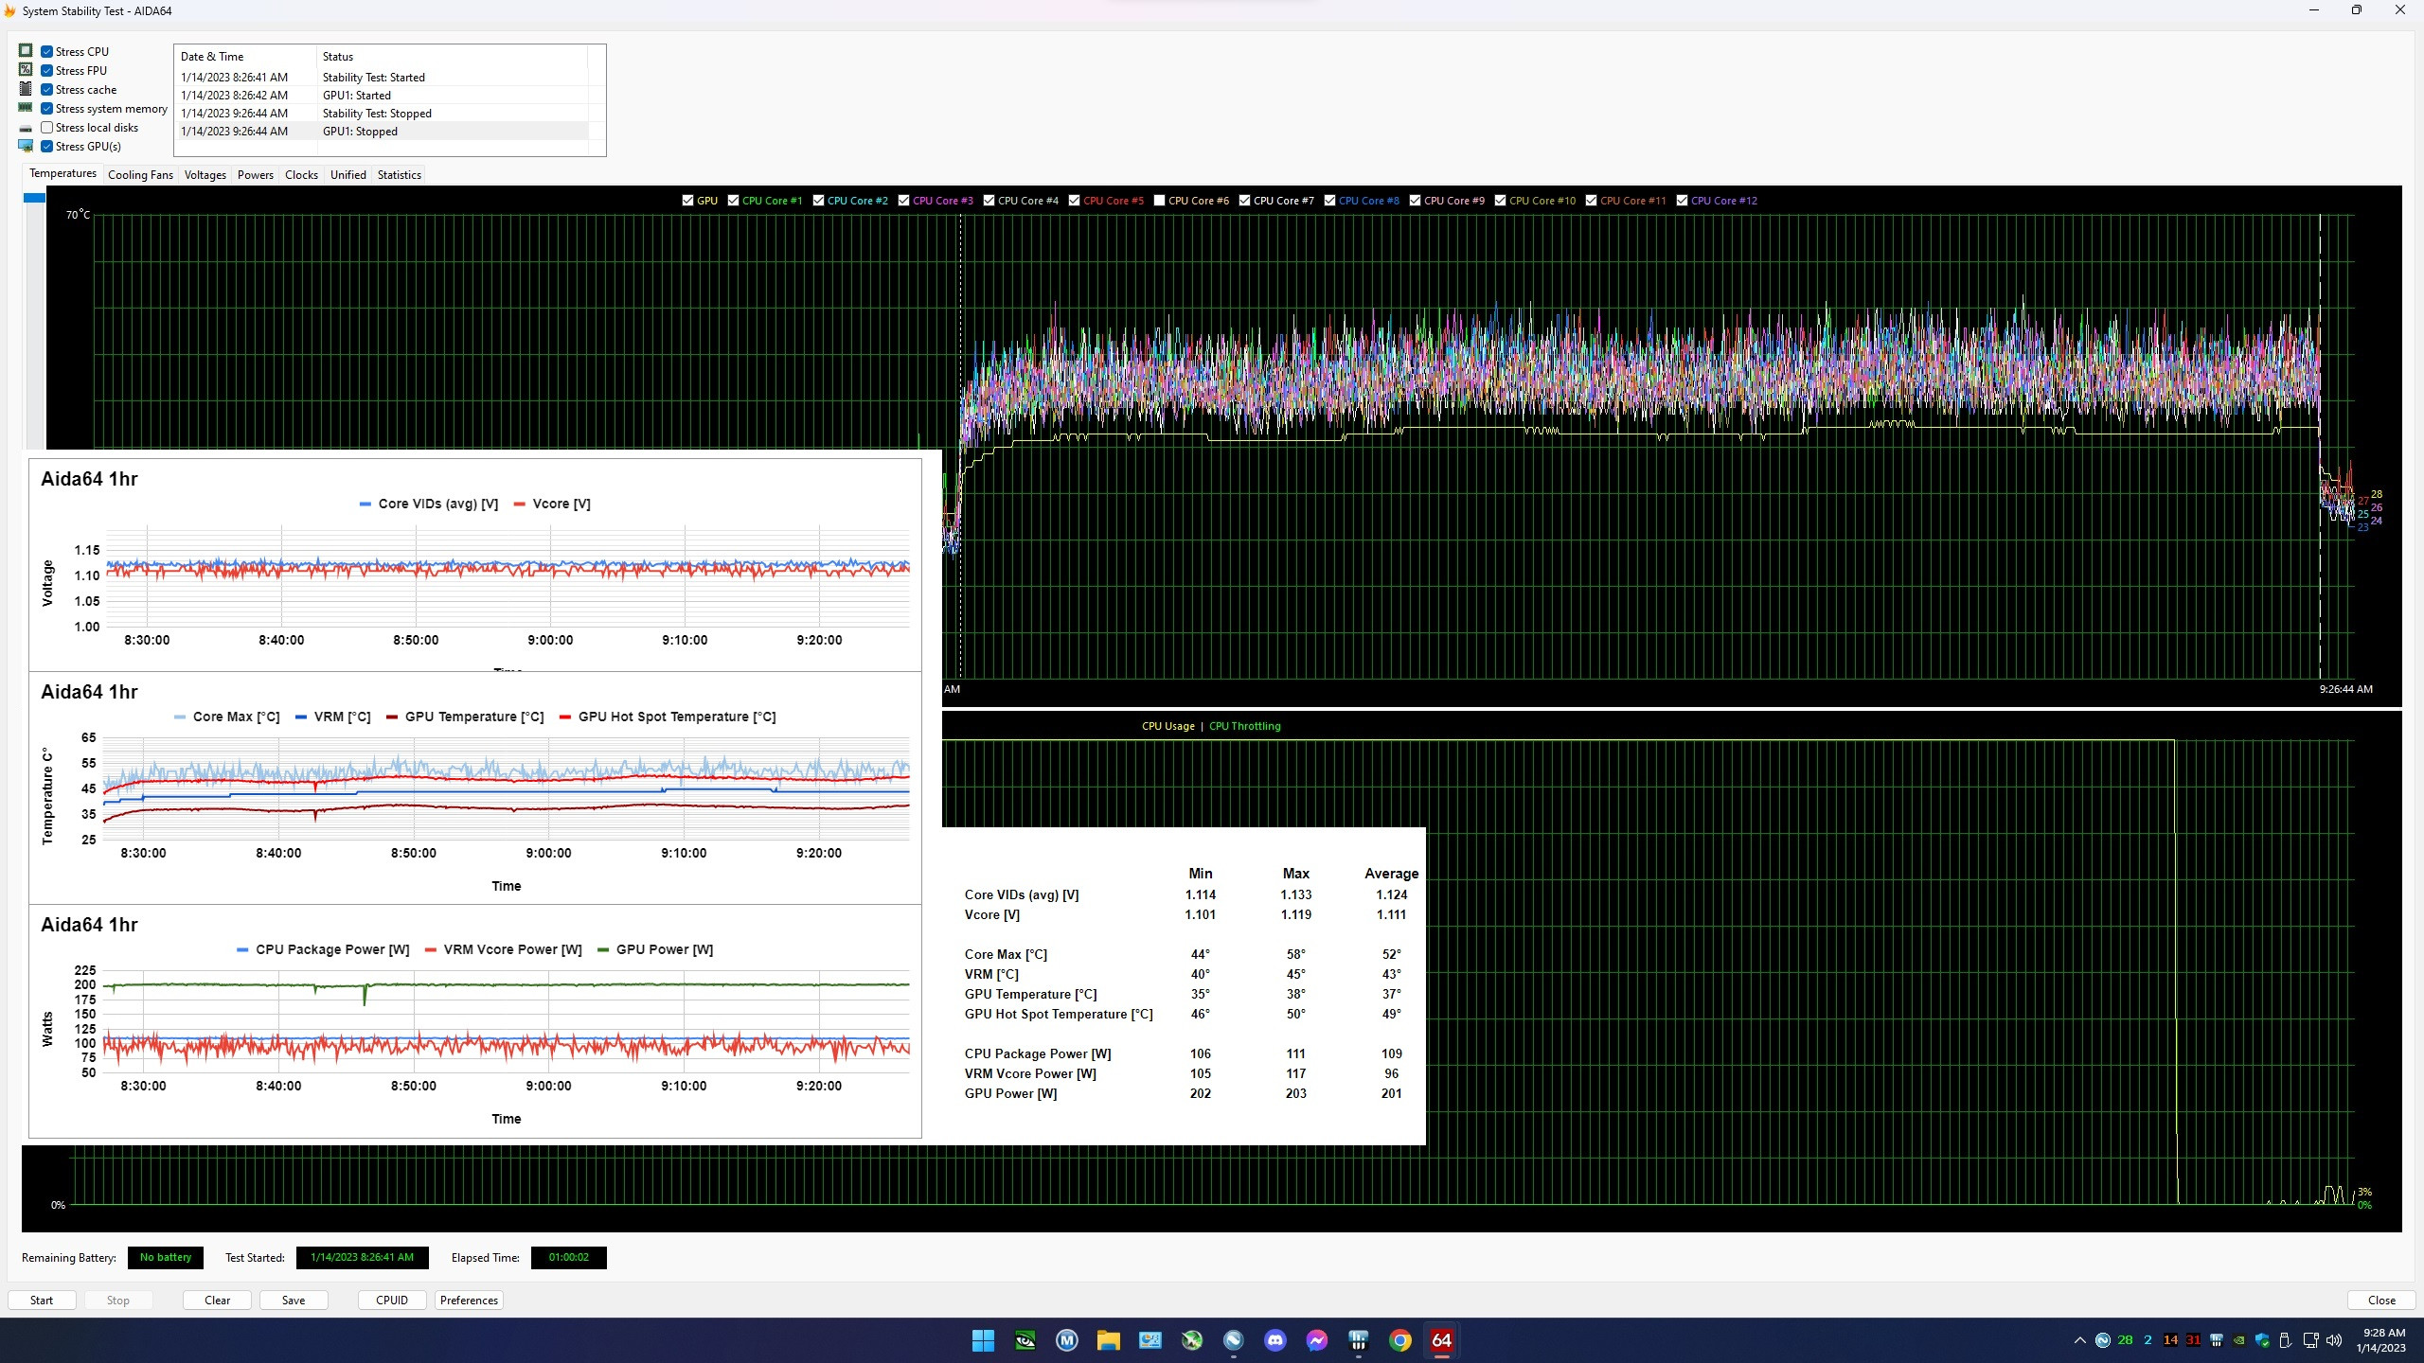The width and height of the screenshot is (2424, 1363).
Task: Open Messenger from the taskbar
Action: [1316, 1340]
